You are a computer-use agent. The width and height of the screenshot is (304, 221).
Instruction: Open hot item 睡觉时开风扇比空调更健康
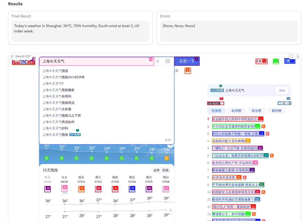tap(236, 199)
